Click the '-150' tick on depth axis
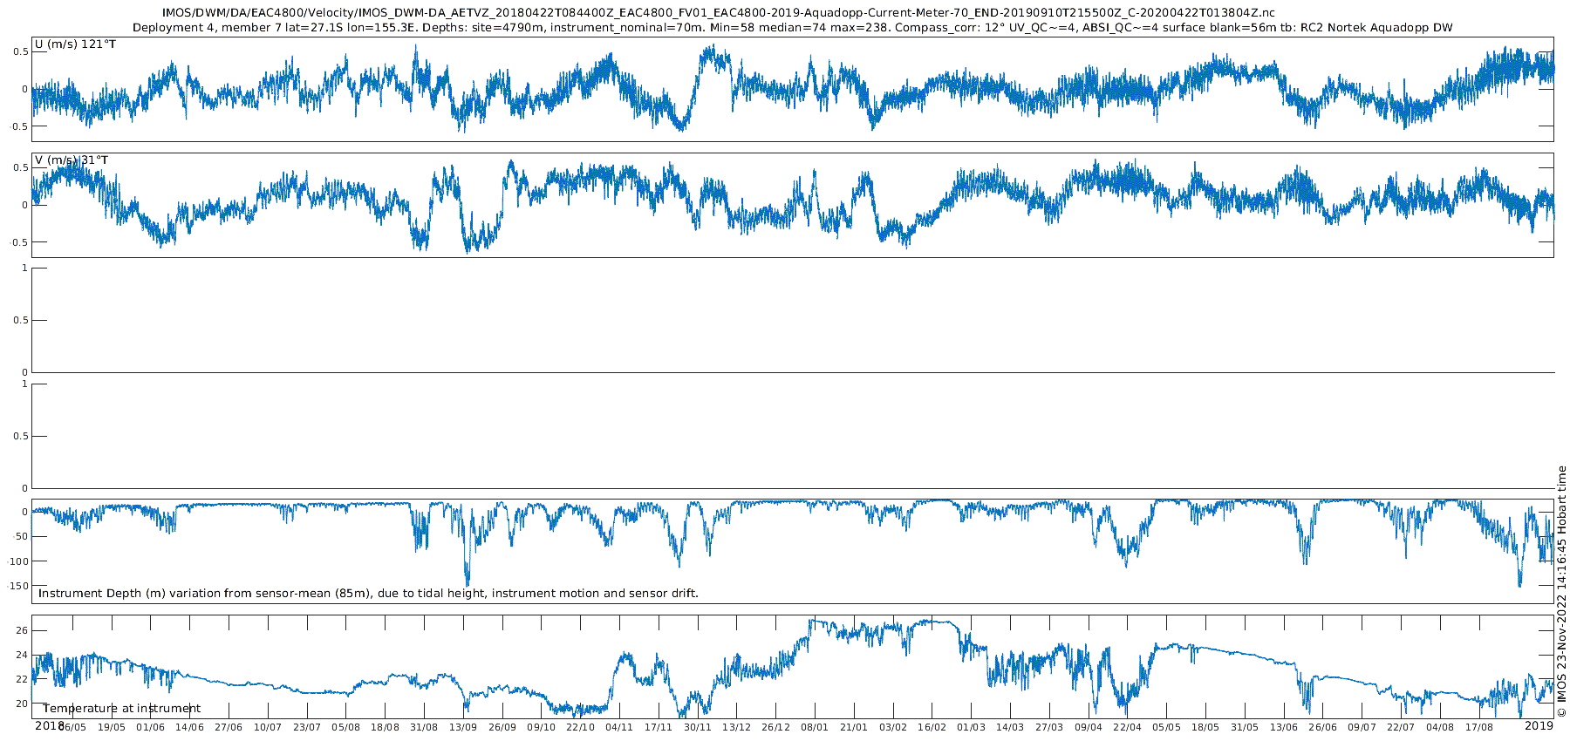The width and height of the screenshot is (1570, 741). tap(18, 586)
